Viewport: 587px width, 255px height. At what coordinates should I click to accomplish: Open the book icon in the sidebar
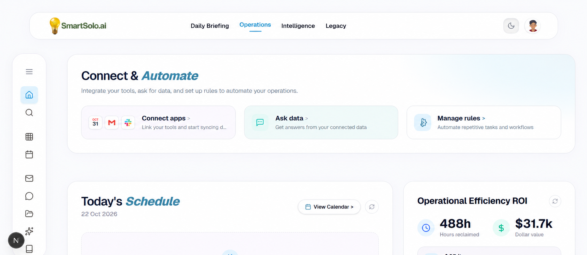[x=29, y=249]
